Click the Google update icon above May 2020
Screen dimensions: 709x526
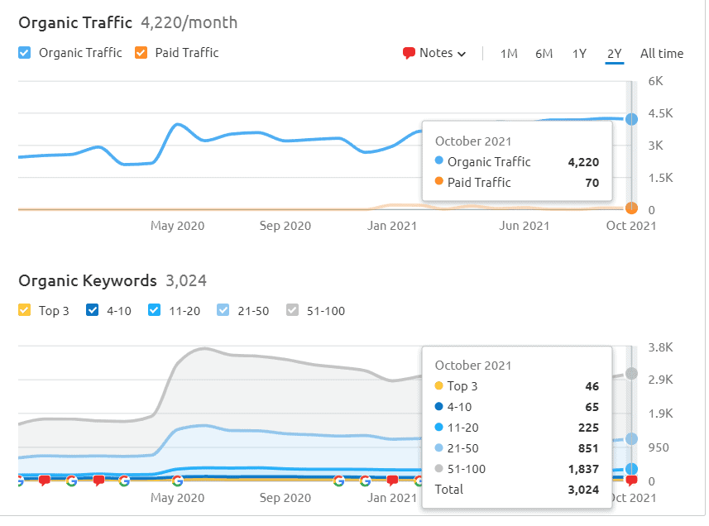[178, 481]
